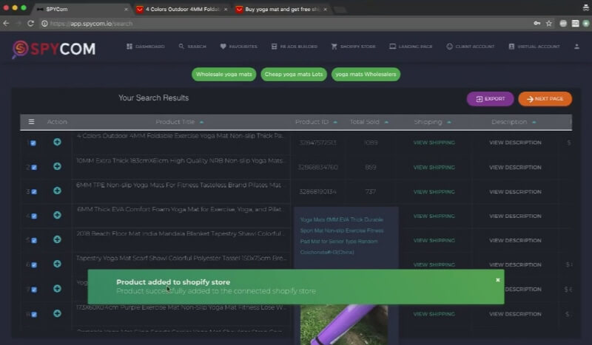Screen dimensions: 592x345
Task: Click product ID 32947572513
Action: 317,143
